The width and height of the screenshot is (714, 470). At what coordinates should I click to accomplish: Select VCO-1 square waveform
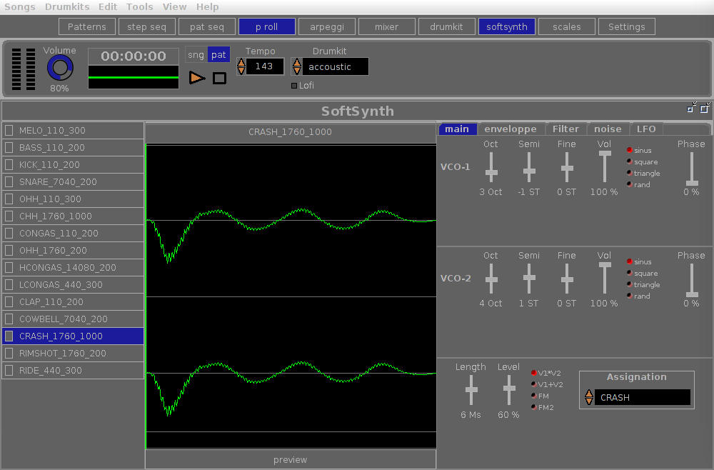629,161
